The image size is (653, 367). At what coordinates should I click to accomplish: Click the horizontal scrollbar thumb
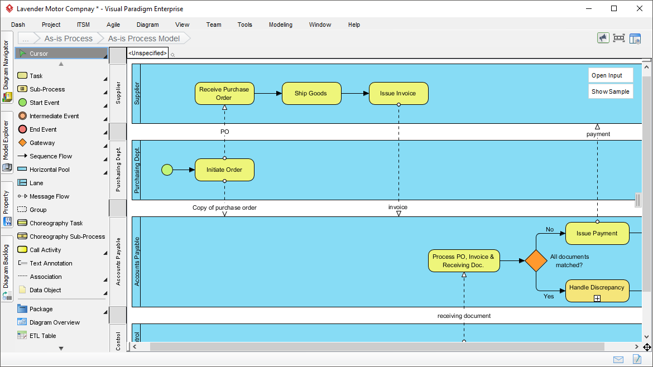tap(377, 346)
